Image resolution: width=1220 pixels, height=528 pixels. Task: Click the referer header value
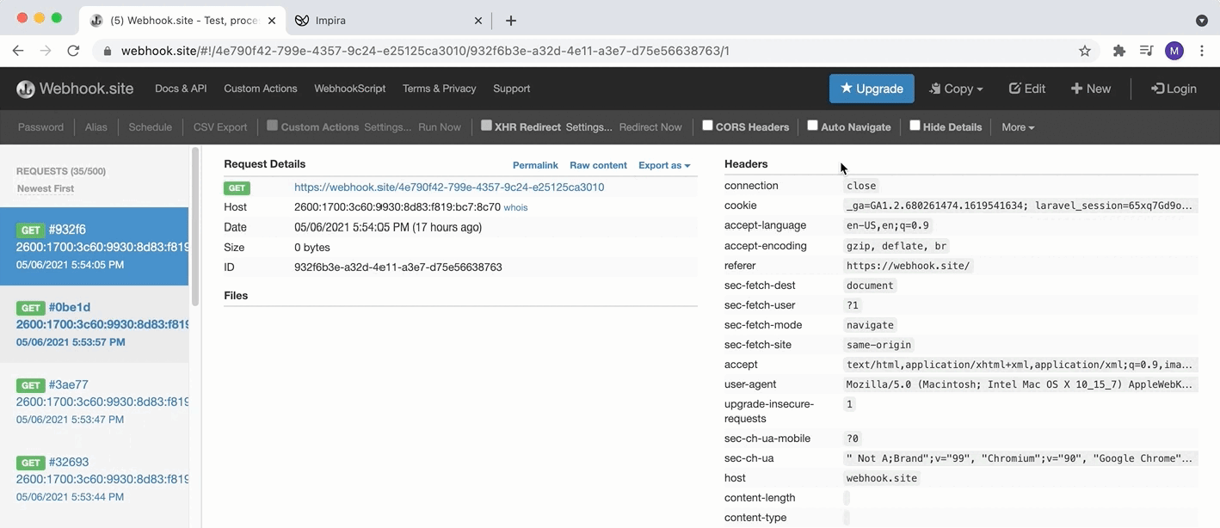click(908, 266)
